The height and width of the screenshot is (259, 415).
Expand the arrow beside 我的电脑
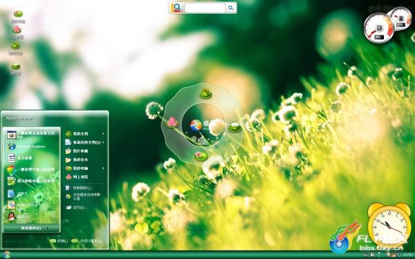tap(103, 168)
